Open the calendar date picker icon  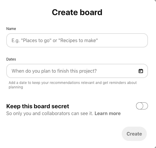point(141,71)
